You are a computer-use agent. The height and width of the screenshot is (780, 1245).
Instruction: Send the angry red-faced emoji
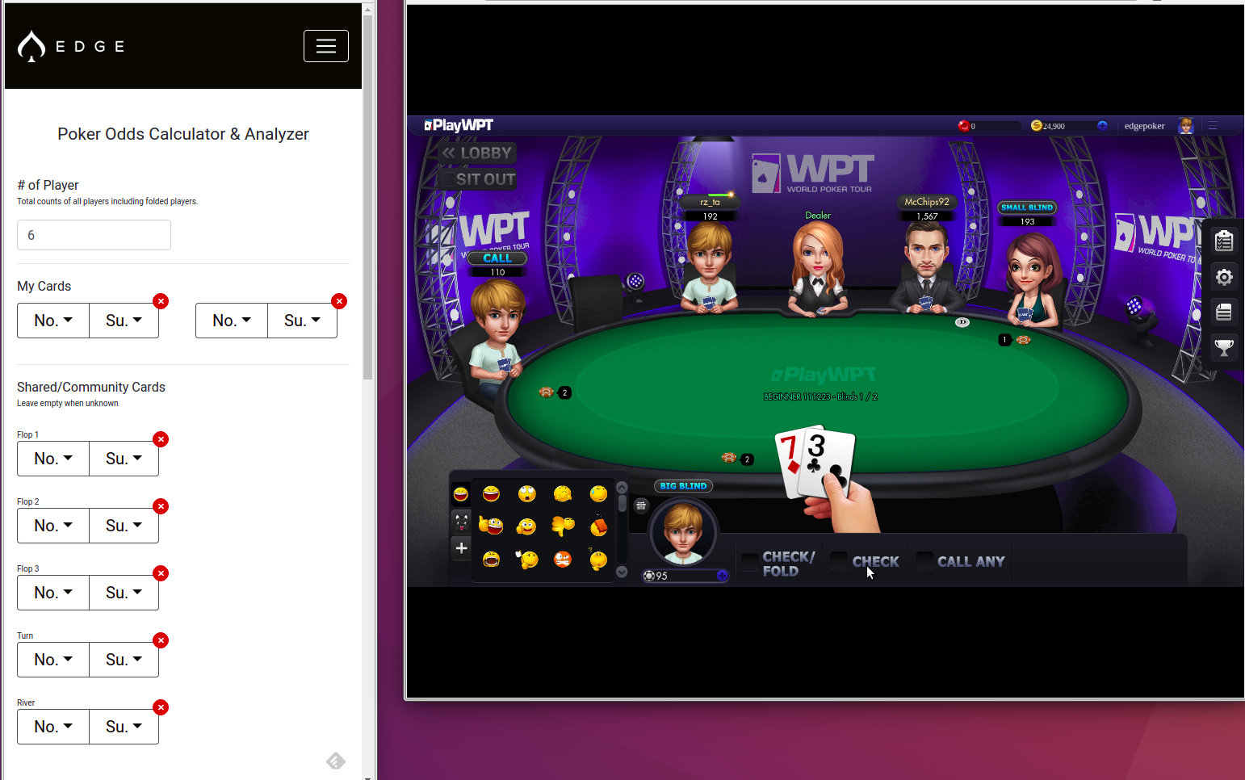click(x=563, y=559)
